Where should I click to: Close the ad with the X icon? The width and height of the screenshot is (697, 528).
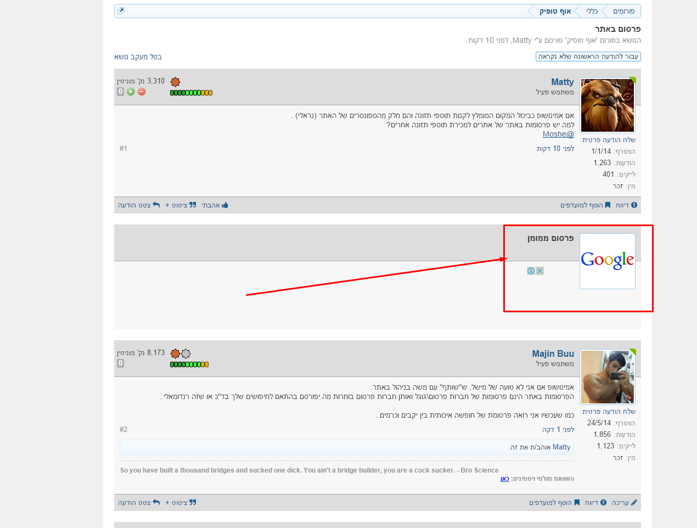tap(539, 271)
